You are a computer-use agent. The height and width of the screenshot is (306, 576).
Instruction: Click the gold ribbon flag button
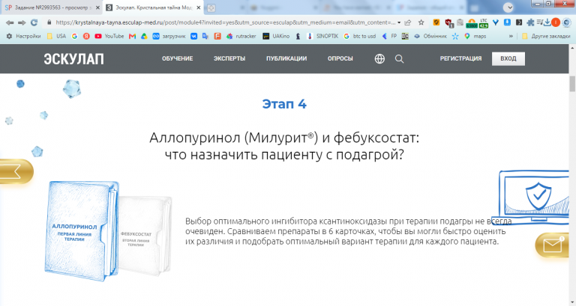click(x=16, y=171)
